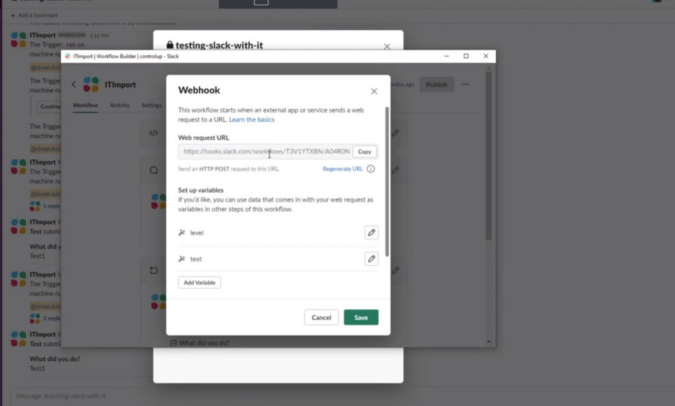The width and height of the screenshot is (675, 406).
Task: Cancel the Webhook dialog
Action: click(321, 318)
